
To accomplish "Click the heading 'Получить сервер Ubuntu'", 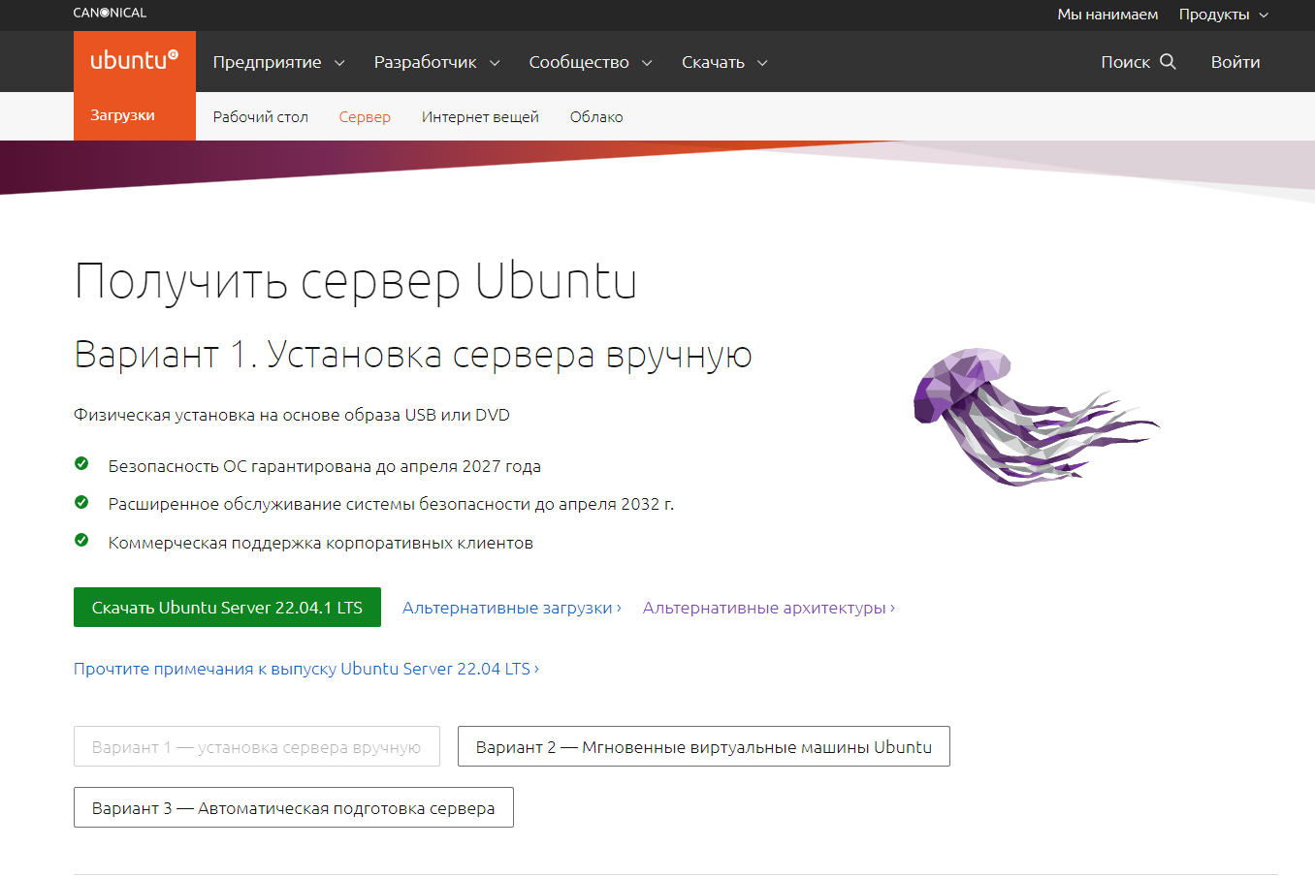I will [x=356, y=282].
